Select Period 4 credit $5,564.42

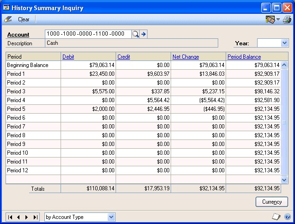tap(158, 100)
